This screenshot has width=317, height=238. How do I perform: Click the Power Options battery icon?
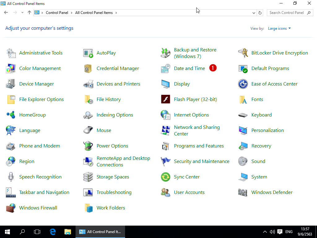click(x=88, y=146)
